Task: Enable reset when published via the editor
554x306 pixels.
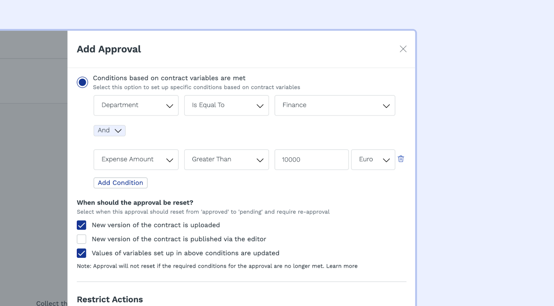Action: 81,239
